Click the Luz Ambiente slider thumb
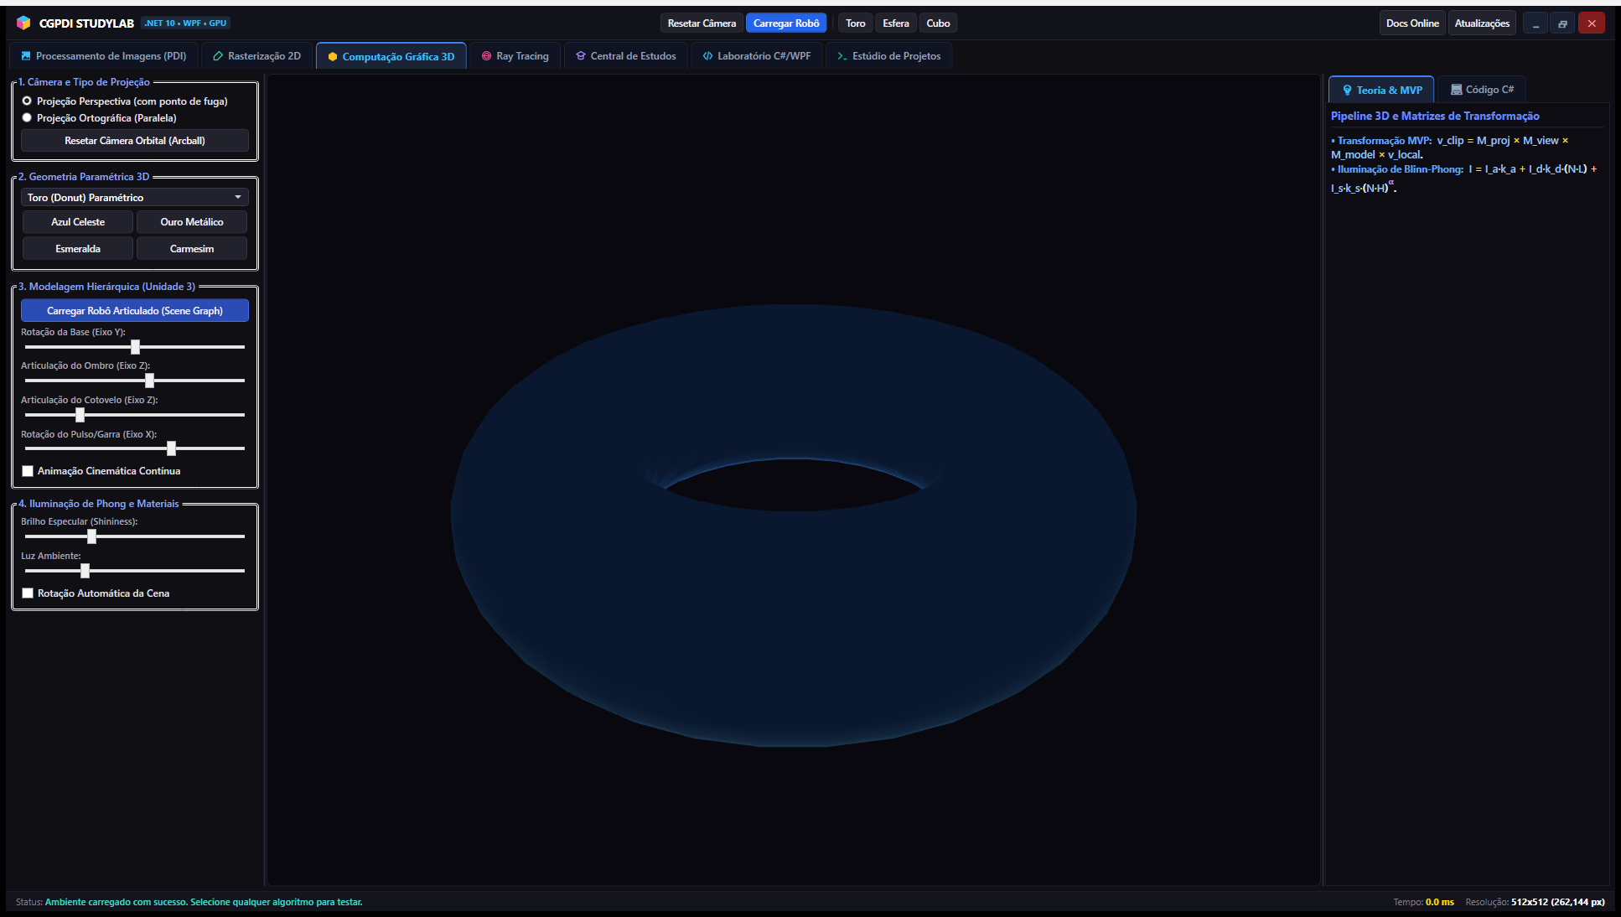Screen dimensions: 1621x917 (x=85, y=571)
